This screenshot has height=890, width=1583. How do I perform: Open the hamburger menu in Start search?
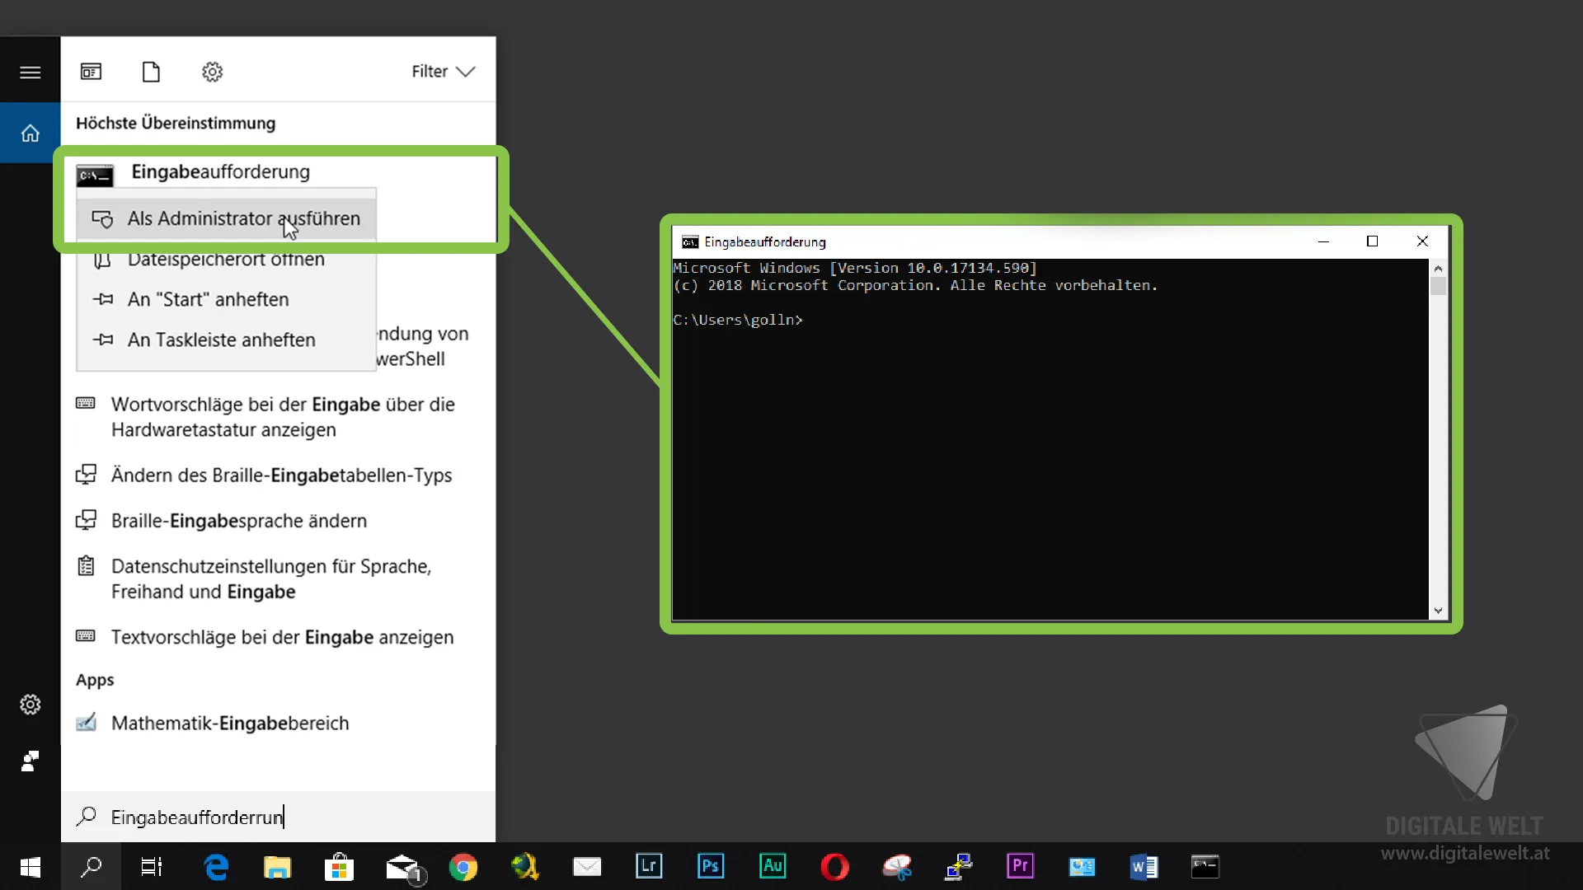[30, 73]
